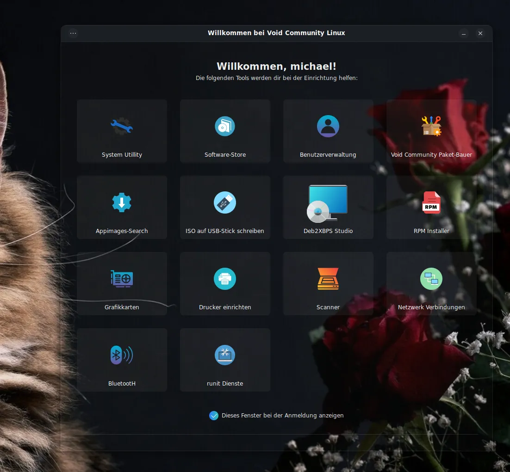
Task: Open the RPM Installer file icon
Action: point(431,202)
